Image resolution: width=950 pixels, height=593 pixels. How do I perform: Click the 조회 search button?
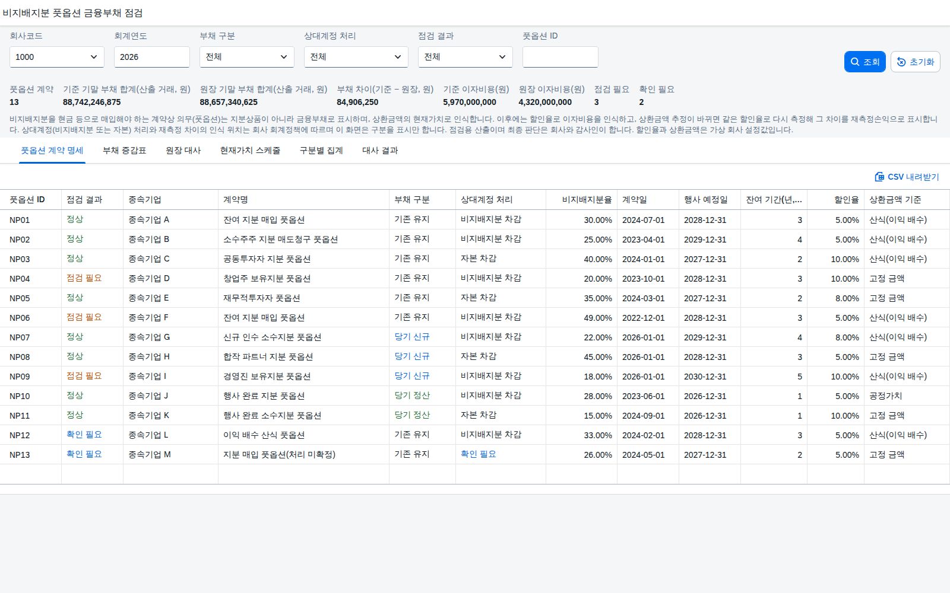point(865,62)
